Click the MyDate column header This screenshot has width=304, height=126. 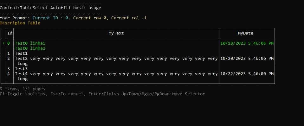[245, 33]
